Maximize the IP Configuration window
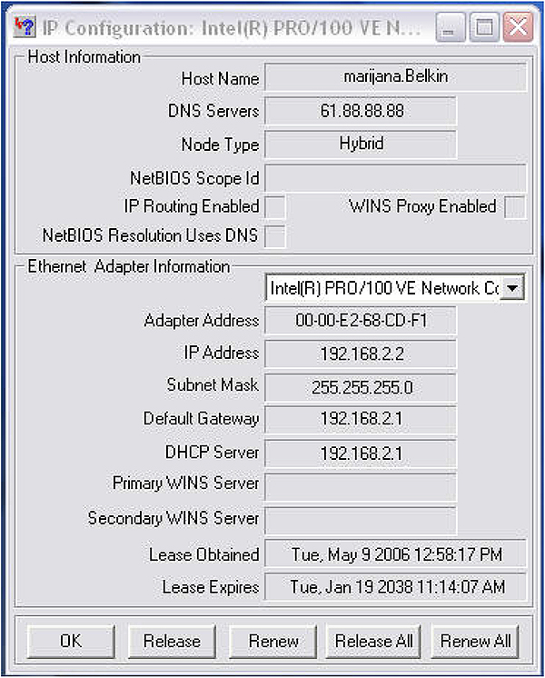Screen dimensions: 545x678 pos(484,27)
